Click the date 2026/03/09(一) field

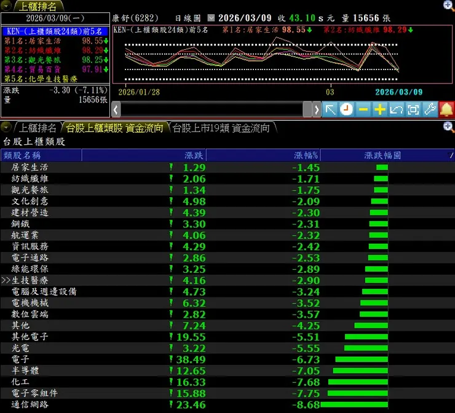(55, 18)
